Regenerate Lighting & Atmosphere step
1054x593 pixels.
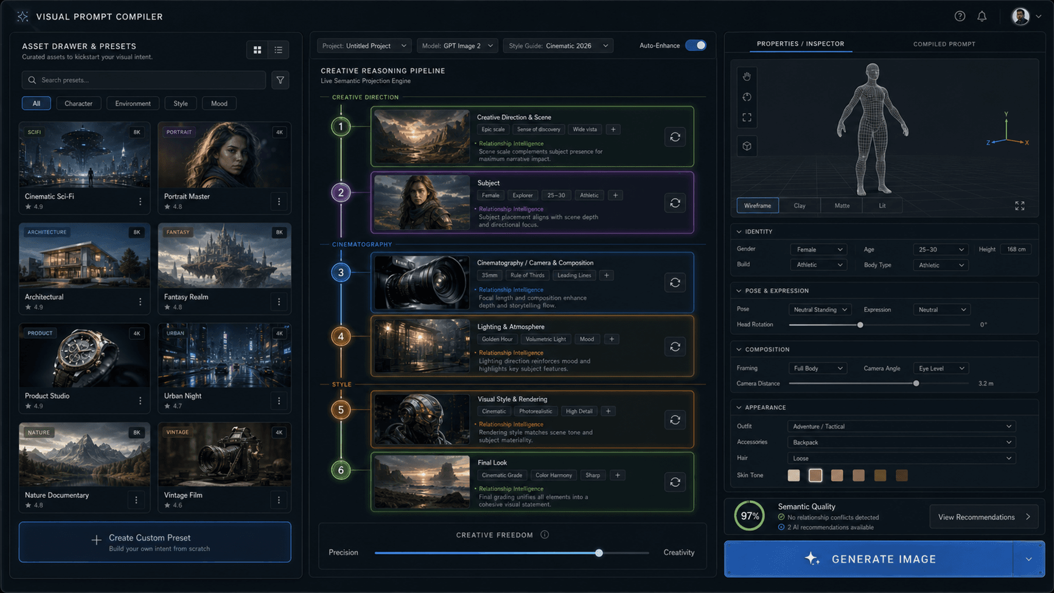675,346
